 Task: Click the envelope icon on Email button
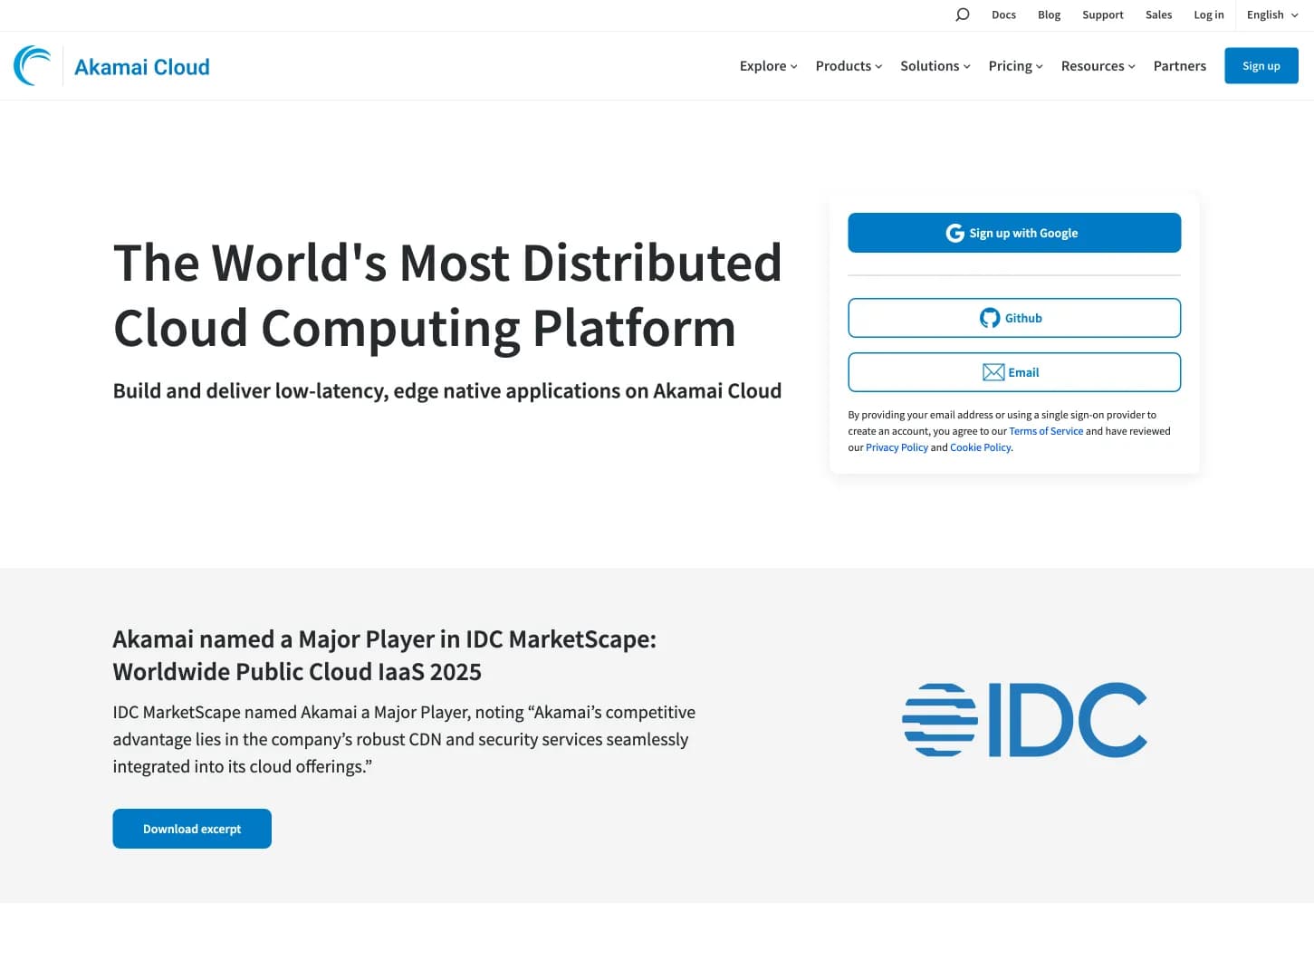(993, 372)
